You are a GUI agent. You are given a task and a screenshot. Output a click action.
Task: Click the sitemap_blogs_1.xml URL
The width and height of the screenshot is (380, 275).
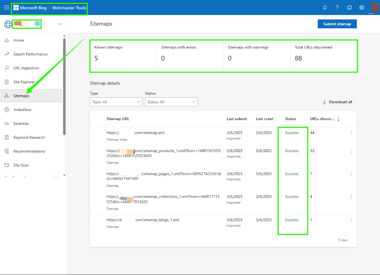pos(143,220)
